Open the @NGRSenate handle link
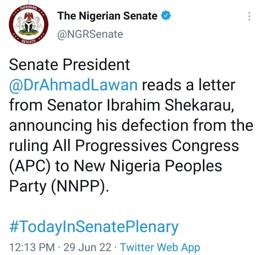This screenshot has width=264, height=255. 90,34
